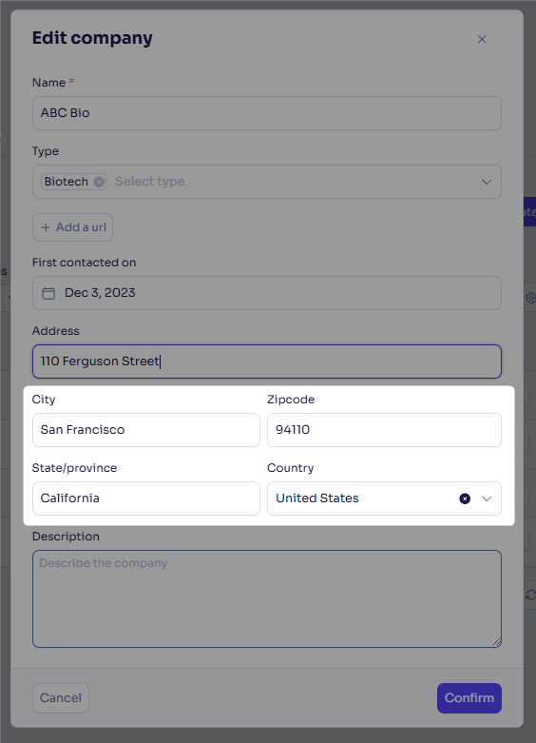
Task: Click the calendar icon in date field
Action: [x=48, y=293]
